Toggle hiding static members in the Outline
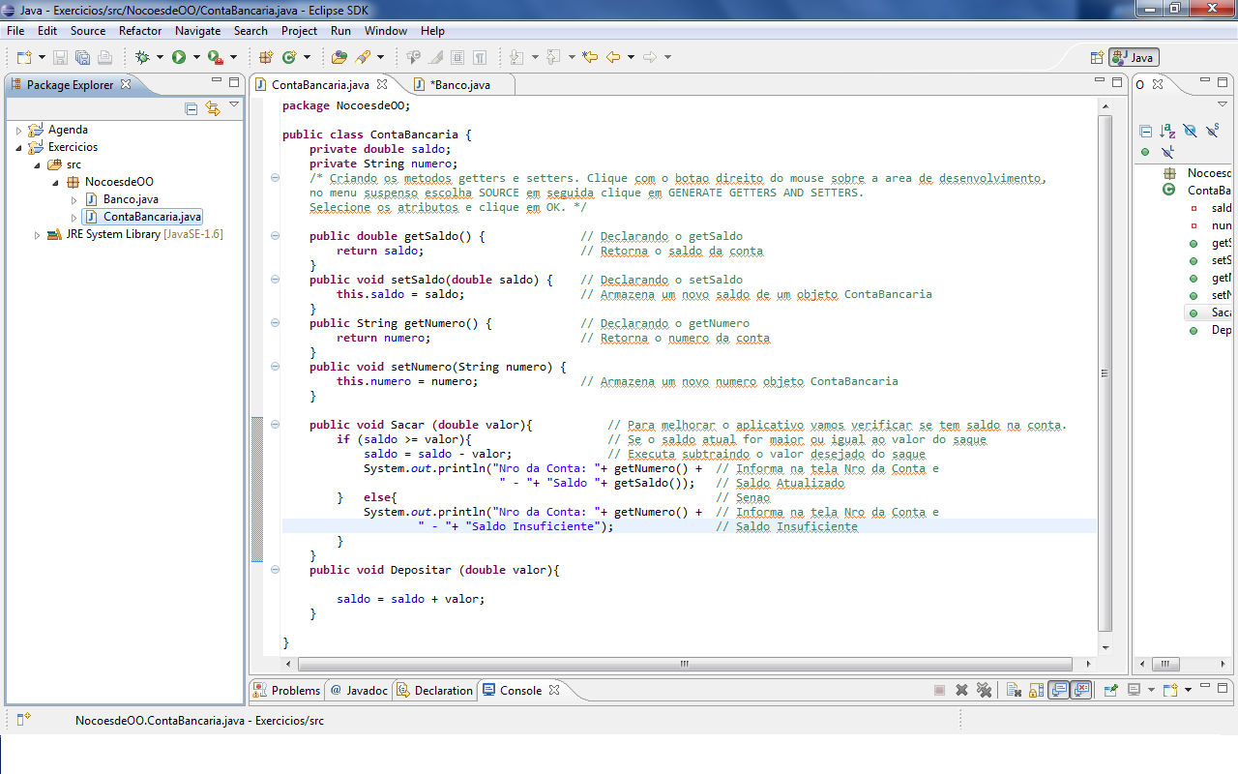1238x774 pixels. [x=1211, y=131]
